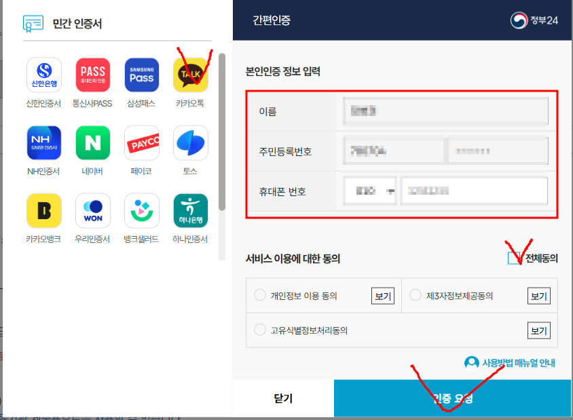
Task: Click the 개인정보 이용 동의 label text
Action: click(x=303, y=296)
